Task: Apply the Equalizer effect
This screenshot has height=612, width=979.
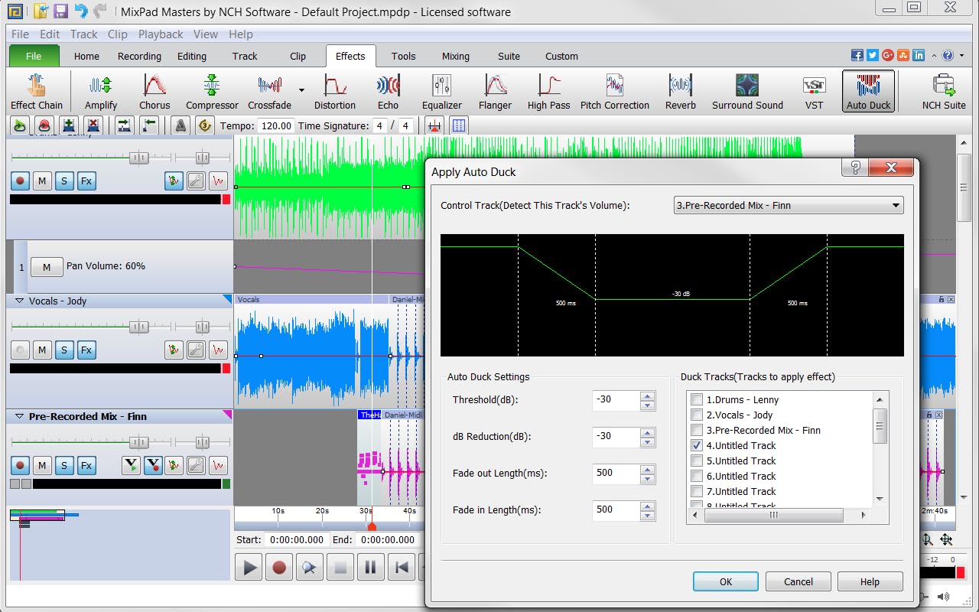Action: click(x=441, y=90)
